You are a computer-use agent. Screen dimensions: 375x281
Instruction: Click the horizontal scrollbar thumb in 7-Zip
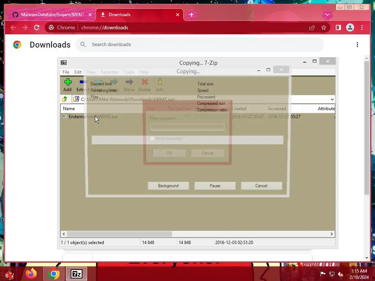point(119,234)
